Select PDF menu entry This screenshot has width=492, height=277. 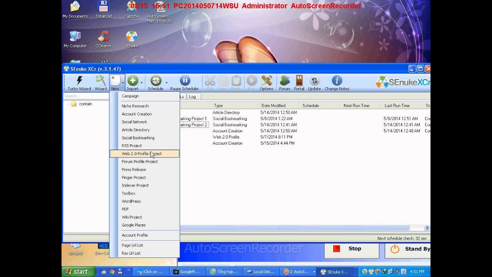click(145, 209)
